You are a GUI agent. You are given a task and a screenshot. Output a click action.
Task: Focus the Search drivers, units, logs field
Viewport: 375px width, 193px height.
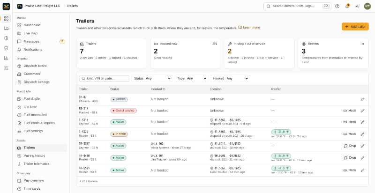(x=297, y=6)
